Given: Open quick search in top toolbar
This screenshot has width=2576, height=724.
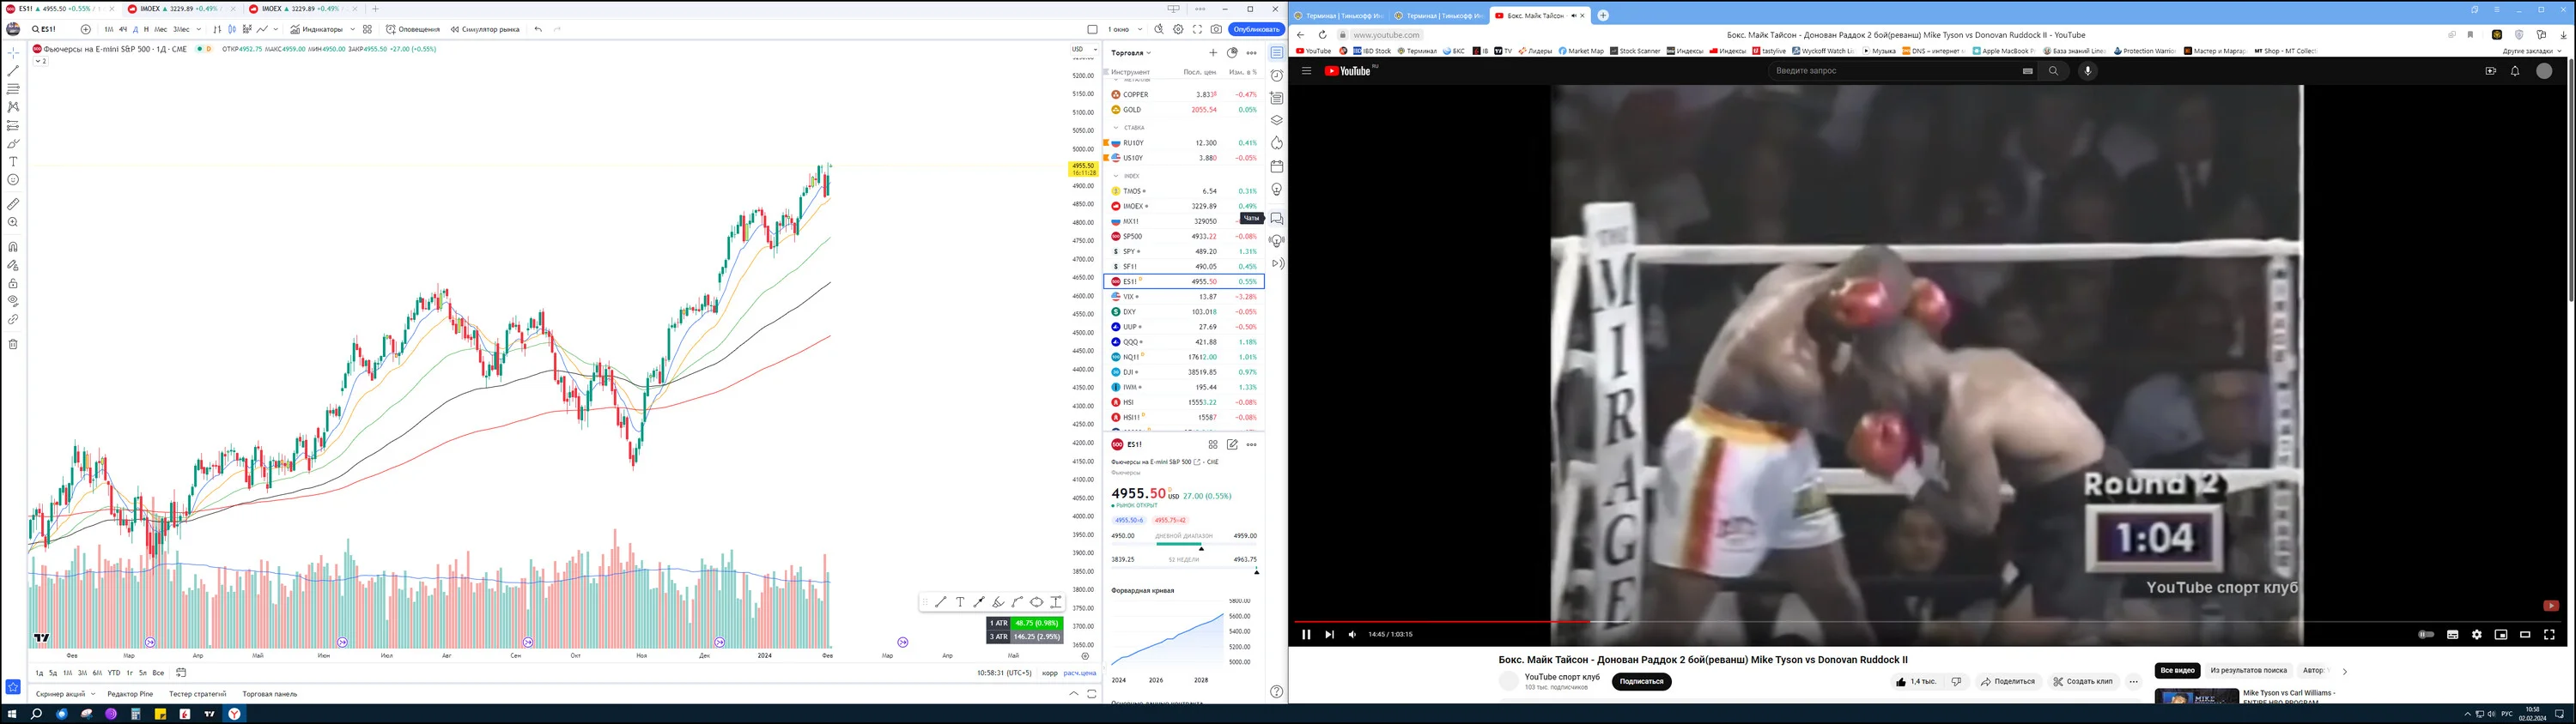Looking at the screenshot, I should (1159, 30).
